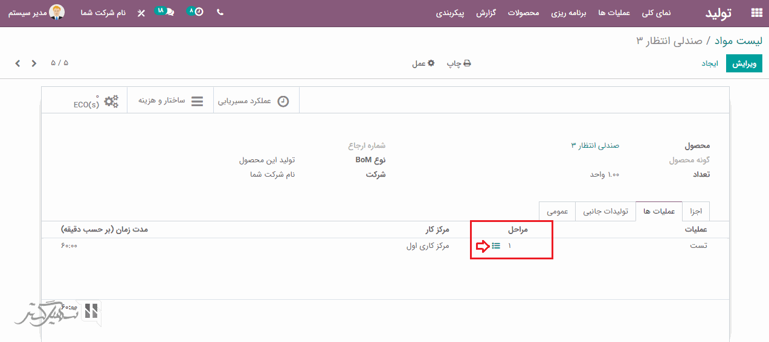
Task: Click the steps list icon in مراحل column
Action: (x=496, y=245)
